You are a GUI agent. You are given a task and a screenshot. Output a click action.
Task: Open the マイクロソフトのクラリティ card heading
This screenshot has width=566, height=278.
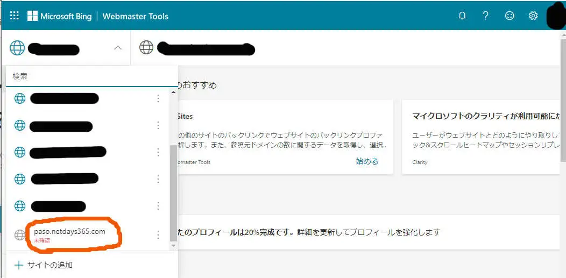(486, 116)
